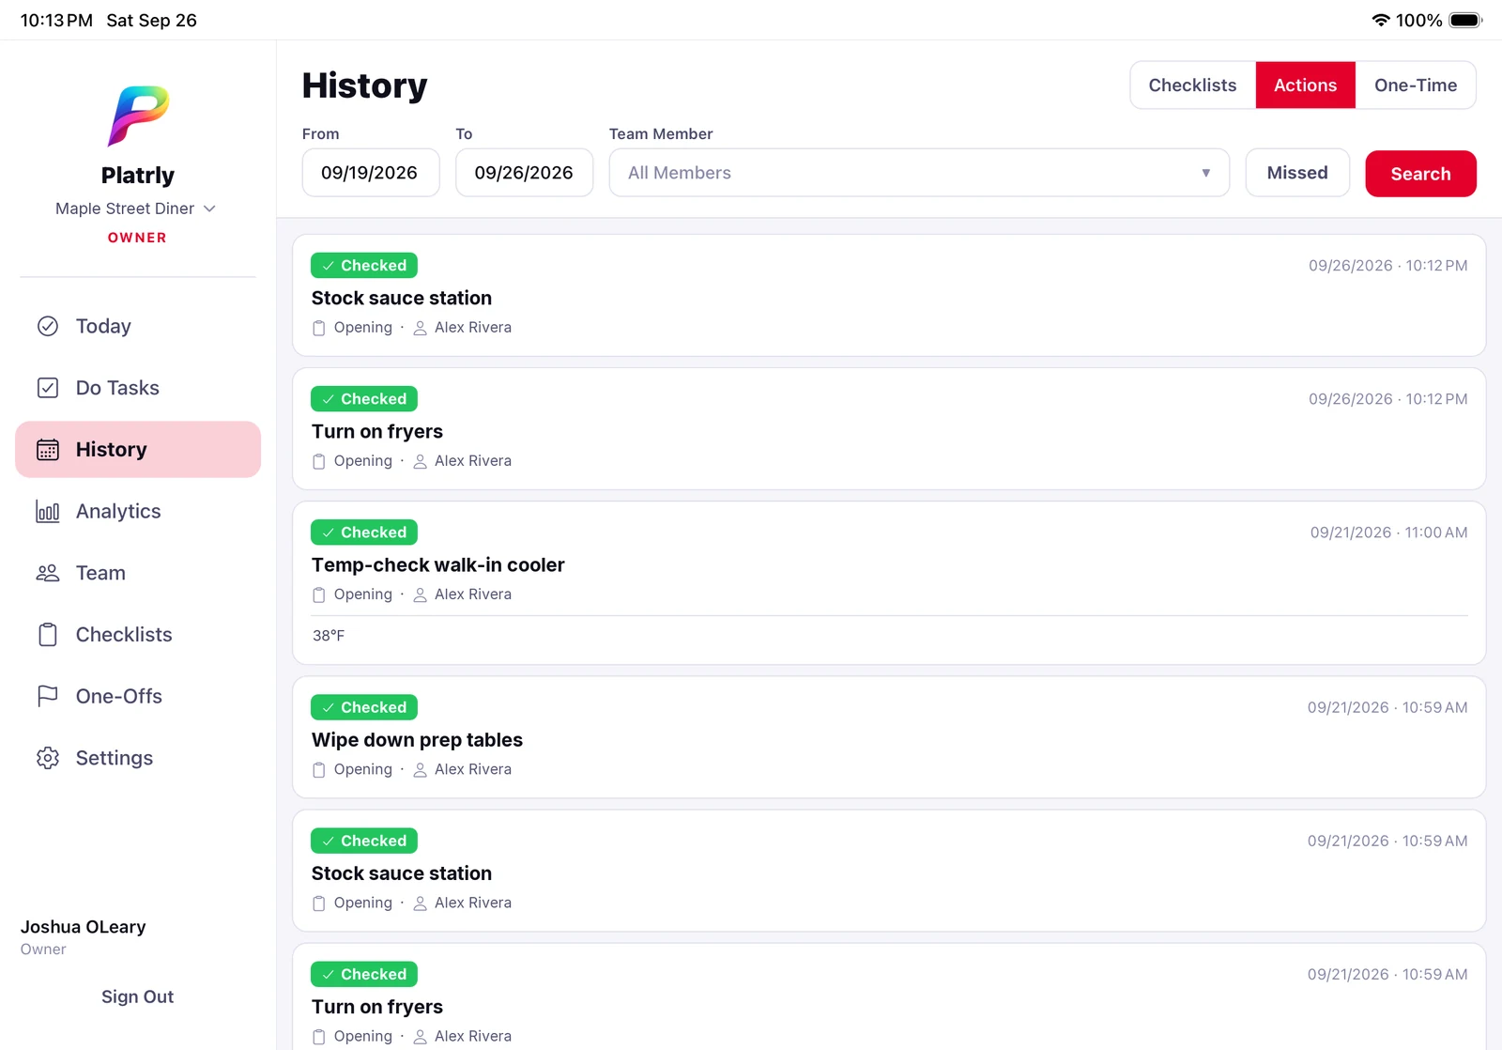Image resolution: width=1502 pixels, height=1050 pixels.
Task: Click clipboard icon under Wipe down prep tables
Action: pyautogui.click(x=319, y=769)
